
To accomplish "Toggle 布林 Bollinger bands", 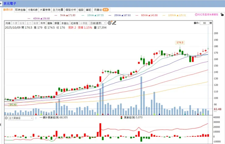I will 43,23.
